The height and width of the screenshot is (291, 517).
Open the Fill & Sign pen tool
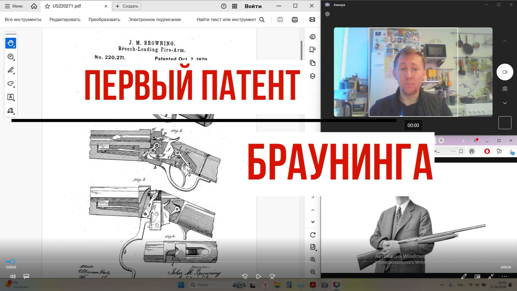[x=11, y=111]
